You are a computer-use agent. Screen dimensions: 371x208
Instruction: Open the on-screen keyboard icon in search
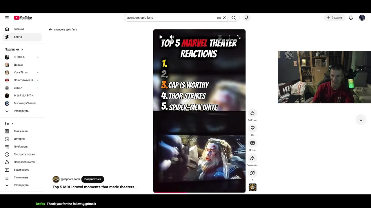coord(219,18)
